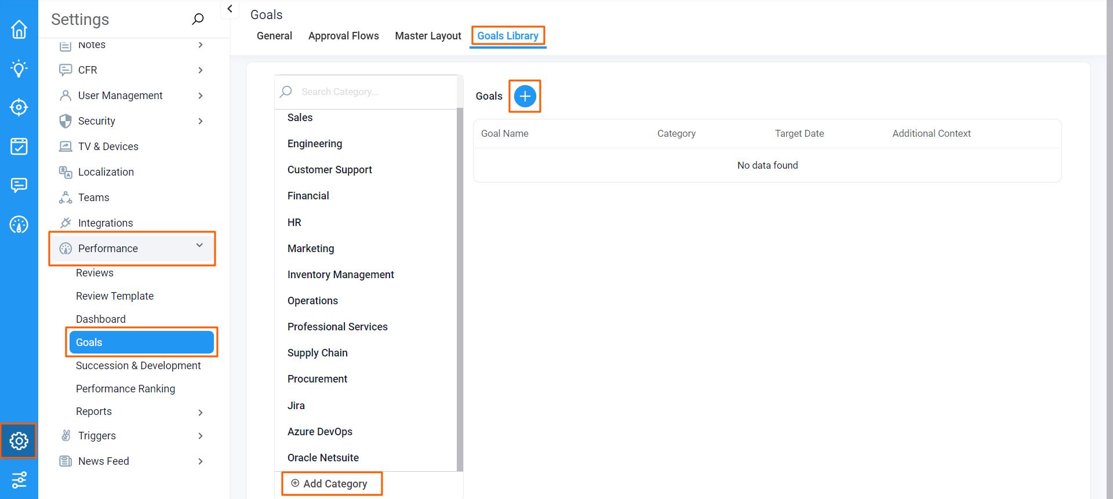Click the target icon in left navigation
The image size is (1113, 499).
pos(19,107)
